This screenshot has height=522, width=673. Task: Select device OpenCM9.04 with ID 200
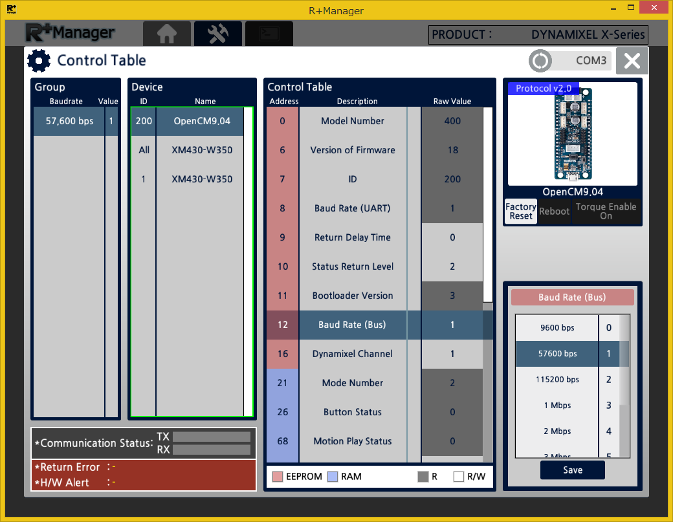tap(187, 121)
